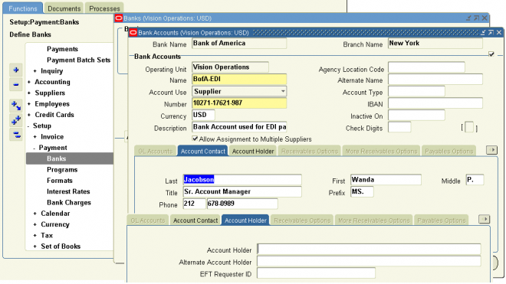Viewport: 506px width, 284px height.
Task: Click the Title field Sr. Account Manager
Action: [x=242, y=191]
